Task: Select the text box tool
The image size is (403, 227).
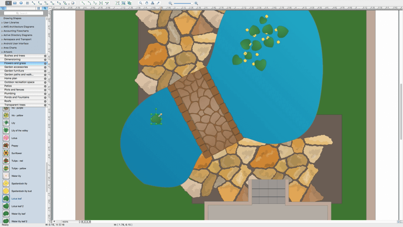Action: 27,3
